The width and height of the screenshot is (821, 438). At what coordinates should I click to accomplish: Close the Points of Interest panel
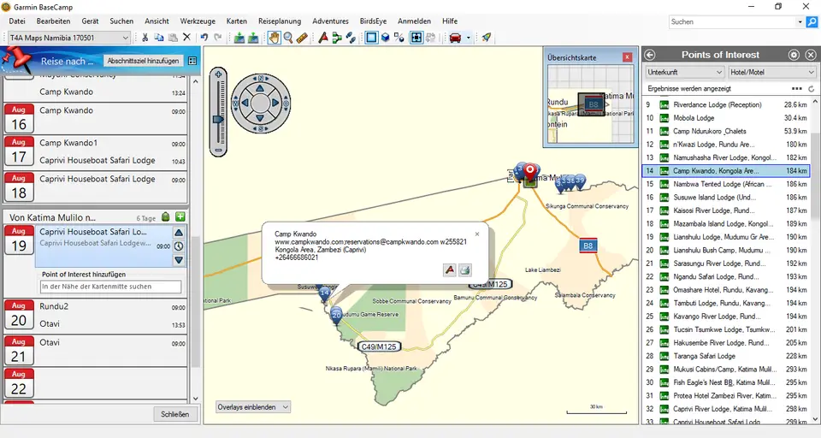[811, 55]
